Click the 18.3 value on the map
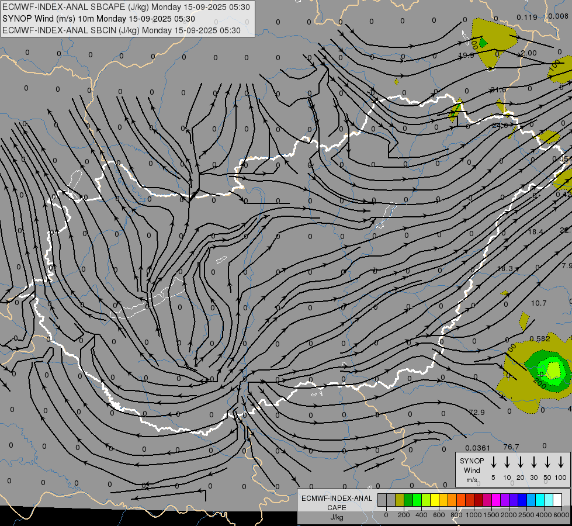 coord(505,268)
